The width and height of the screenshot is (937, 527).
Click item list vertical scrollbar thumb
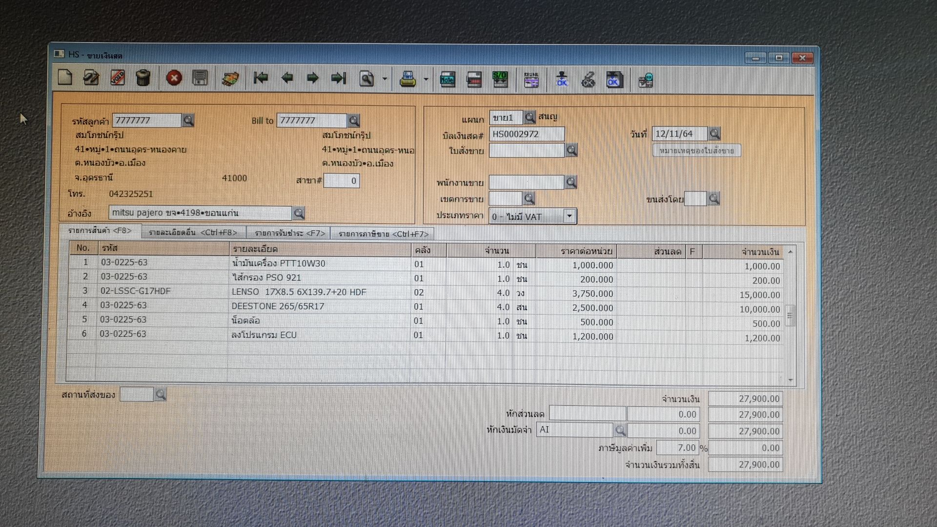click(790, 316)
